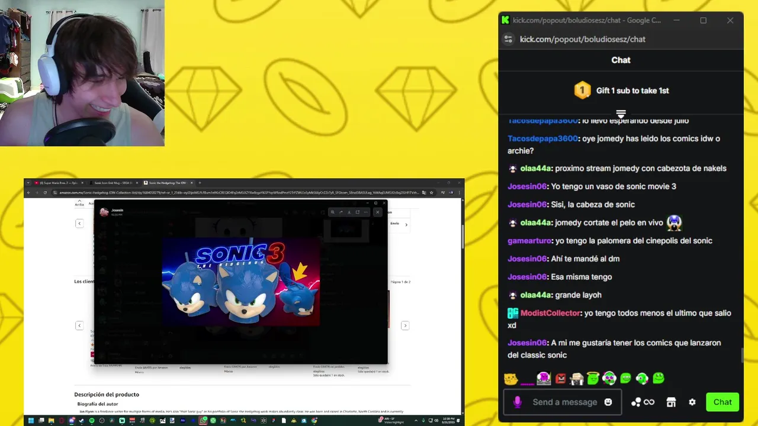758x426 pixels.
Task: Click the upper left arrow near Arriba on Amazon page
Action: 79,223
